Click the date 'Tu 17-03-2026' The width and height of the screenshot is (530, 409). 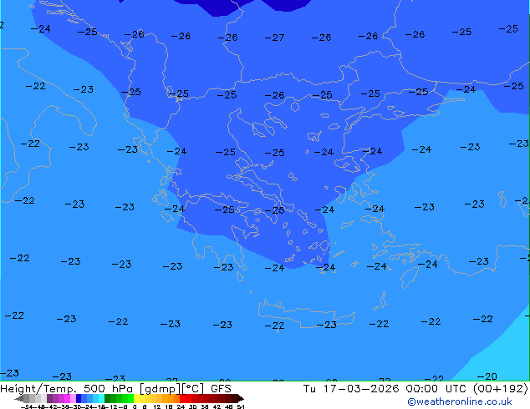tap(351, 389)
